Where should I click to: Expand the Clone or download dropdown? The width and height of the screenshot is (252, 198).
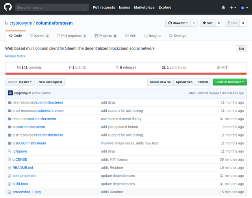click(x=230, y=82)
